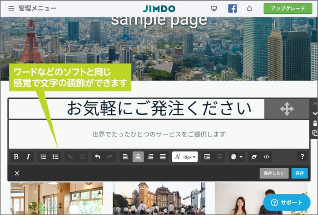The height and width of the screenshot is (215, 318).
Task: Open the hamburger 管理メニュー icon
Action: tap(11, 9)
